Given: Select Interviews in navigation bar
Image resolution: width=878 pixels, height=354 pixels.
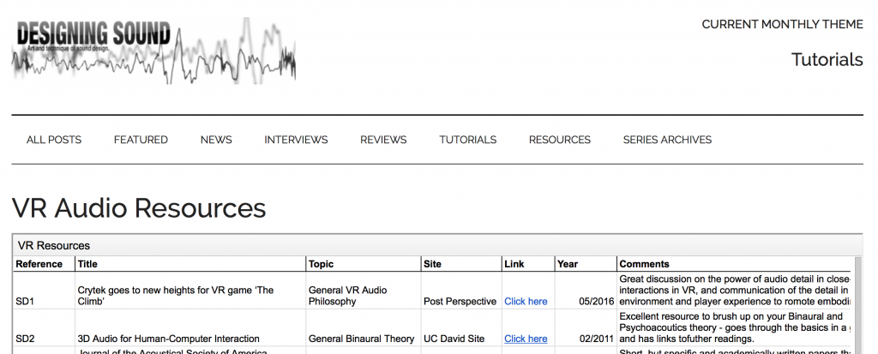Looking at the screenshot, I should (x=296, y=140).
